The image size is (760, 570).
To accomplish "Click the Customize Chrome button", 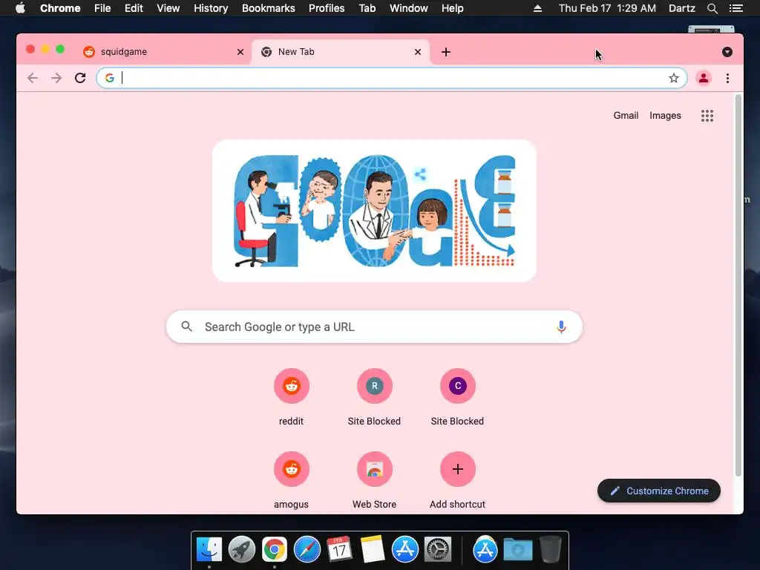I will coord(659,491).
